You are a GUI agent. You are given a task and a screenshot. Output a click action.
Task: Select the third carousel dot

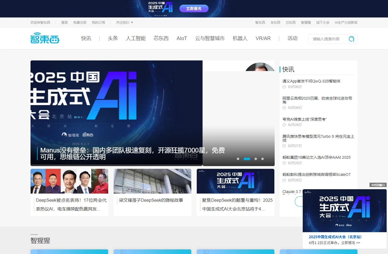[x=256, y=159]
